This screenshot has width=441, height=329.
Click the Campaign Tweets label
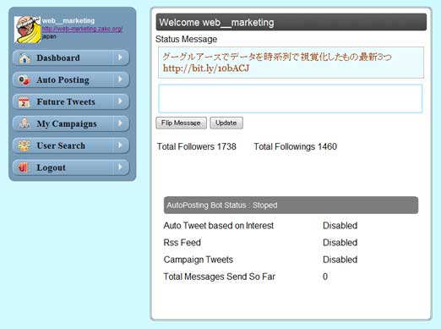coord(199,260)
